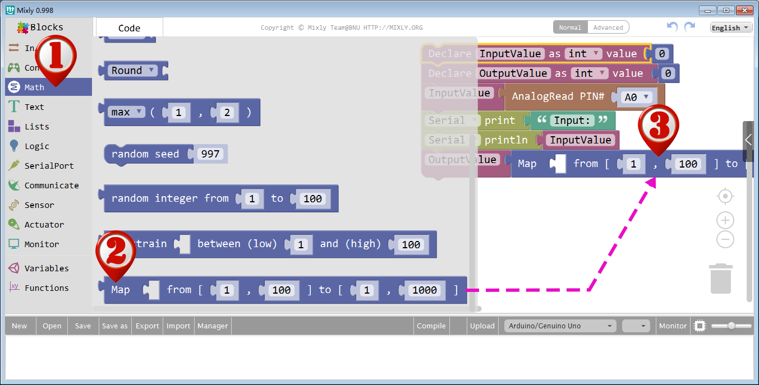
Task: Open the int type dropdown for InputValue
Action: tap(583, 54)
